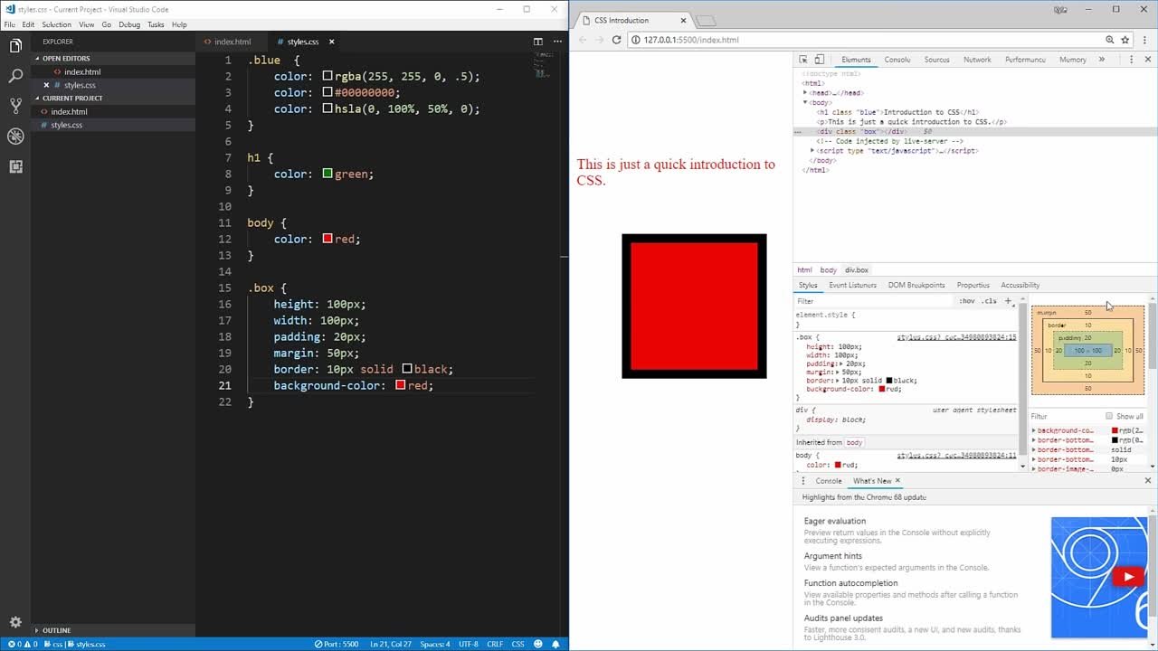Click the Spaces: 4 indentation status item
The image size is (1158, 651).
point(434,645)
